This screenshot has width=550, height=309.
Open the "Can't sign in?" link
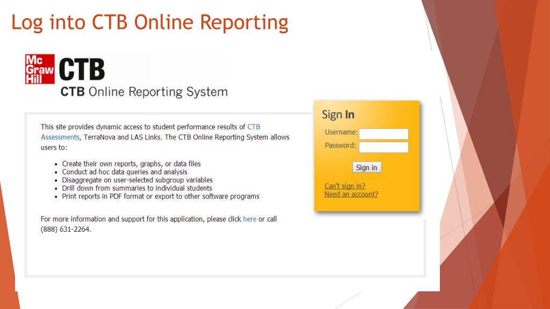pos(345,186)
